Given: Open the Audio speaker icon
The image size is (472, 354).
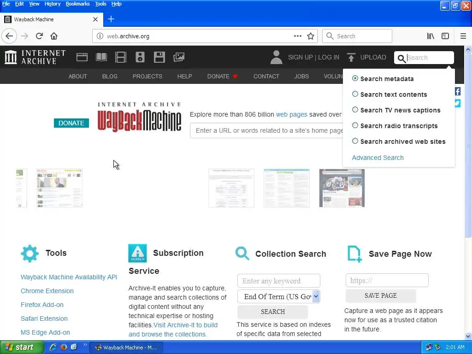Looking at the screenshot, I should [140, 57].
